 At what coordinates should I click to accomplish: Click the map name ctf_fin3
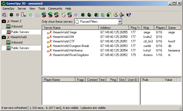tap(148, 41)
